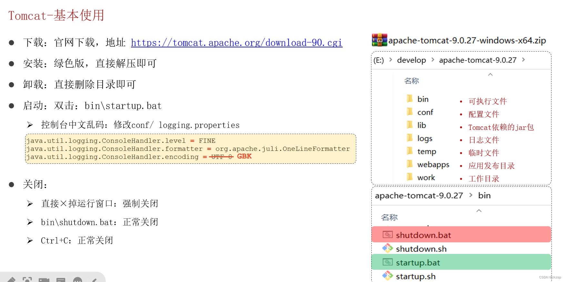
Task: Select the temp folder name
Action: click(427, 151)
